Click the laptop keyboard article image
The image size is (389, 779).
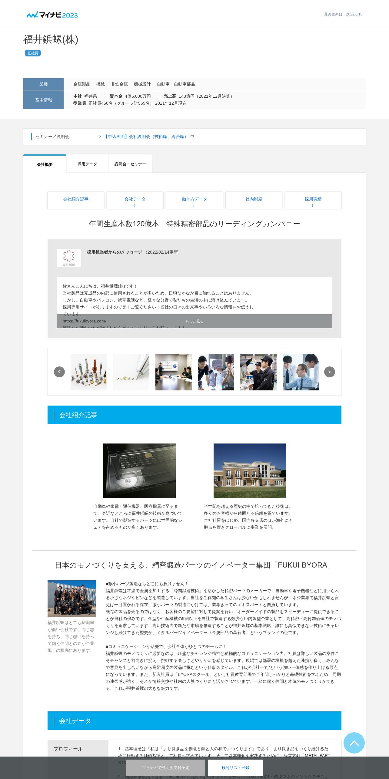pos(139,471)
